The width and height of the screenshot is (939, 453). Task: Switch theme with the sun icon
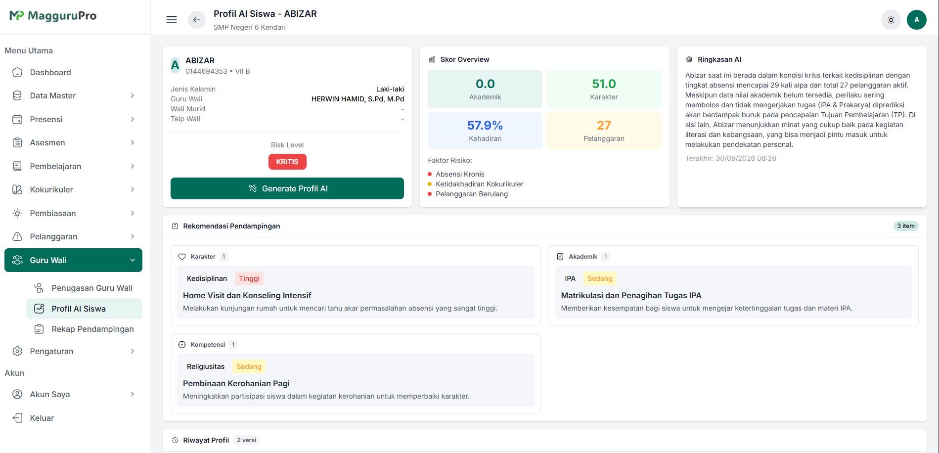891,20
